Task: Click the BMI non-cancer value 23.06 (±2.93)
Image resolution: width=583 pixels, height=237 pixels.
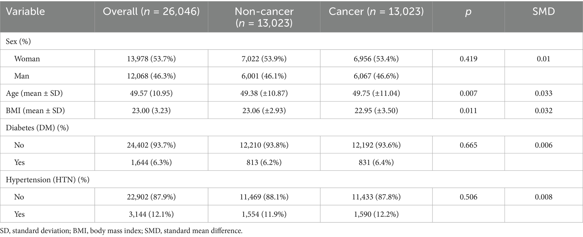Action: (x=264, y=111)
